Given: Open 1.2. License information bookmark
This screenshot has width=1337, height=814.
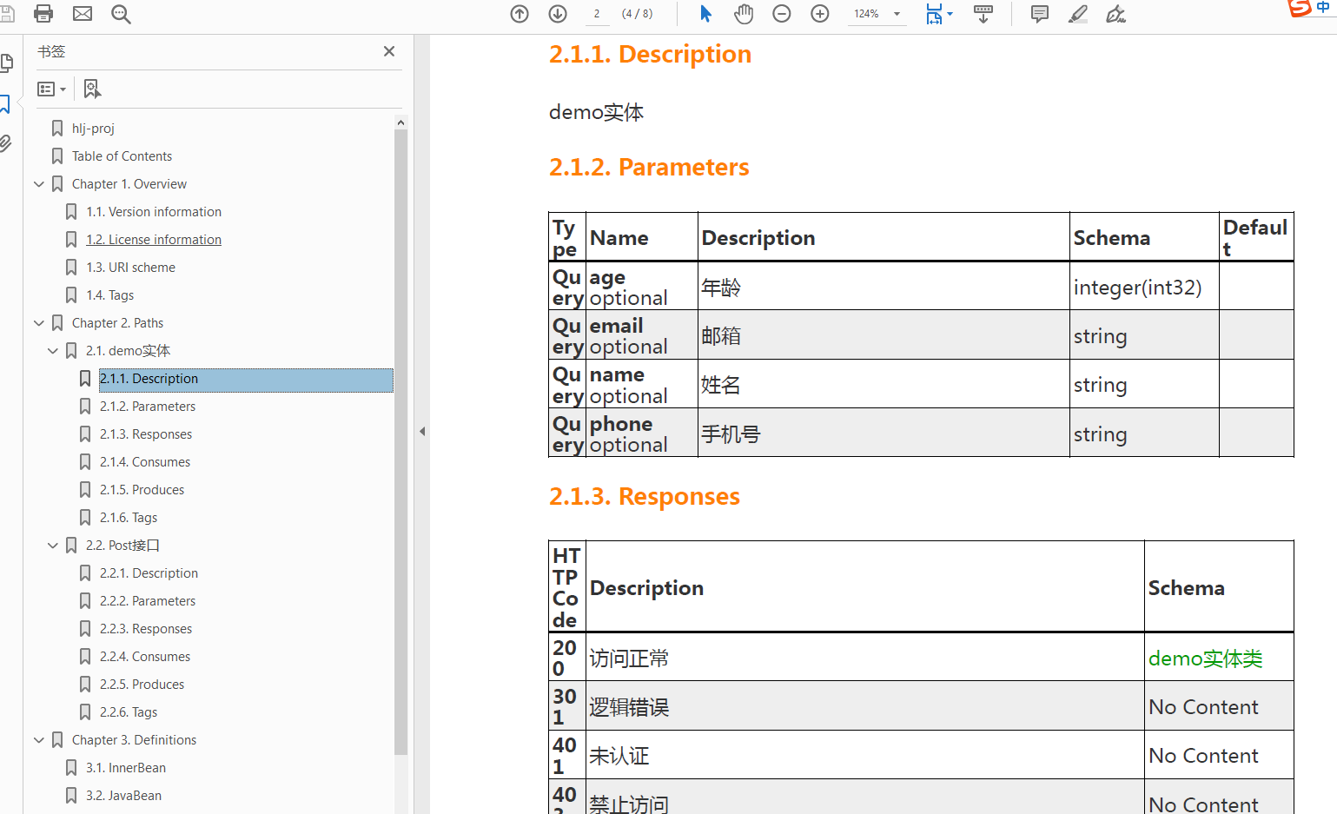Looking at the screenshot, I should click(x=154, y=240).
